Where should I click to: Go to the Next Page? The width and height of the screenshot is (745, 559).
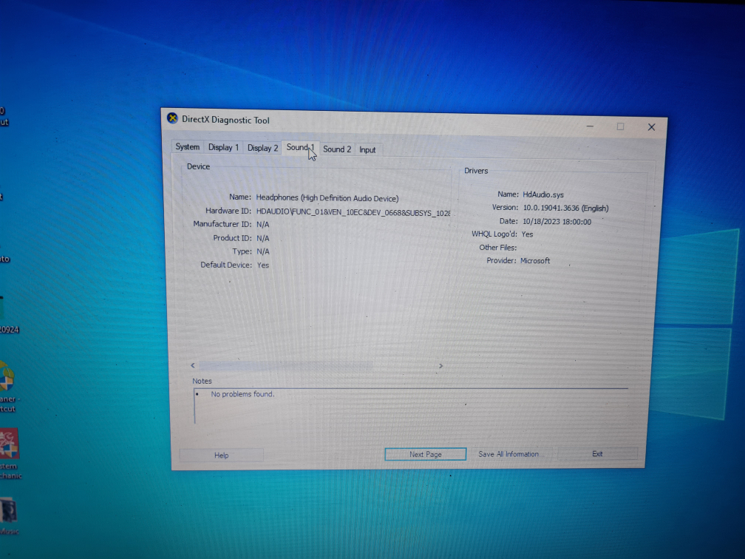point(425,455)
